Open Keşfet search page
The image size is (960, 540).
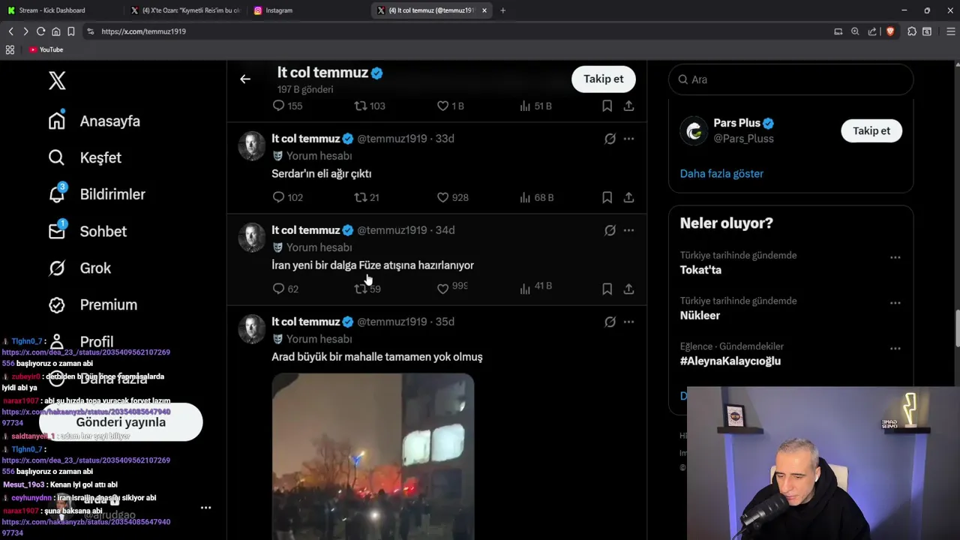coord(85,157)
